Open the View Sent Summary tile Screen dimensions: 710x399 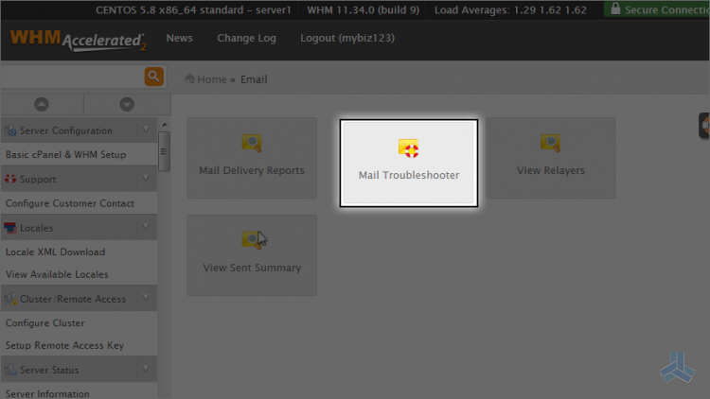coord(252,255)
